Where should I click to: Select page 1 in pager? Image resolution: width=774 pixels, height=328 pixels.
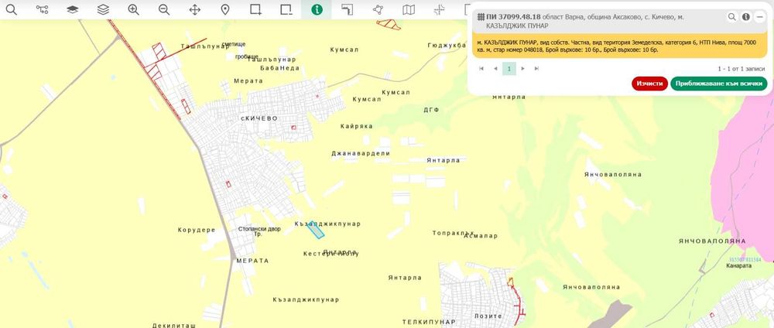pyautogui.click(x=509, y=69)
